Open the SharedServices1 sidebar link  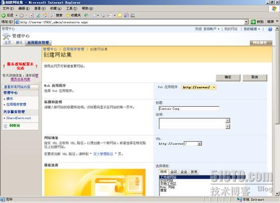[19, 118]
